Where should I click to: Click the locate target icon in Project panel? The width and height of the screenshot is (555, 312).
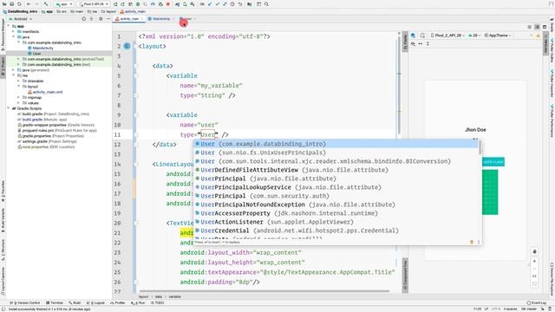[84, 19]
